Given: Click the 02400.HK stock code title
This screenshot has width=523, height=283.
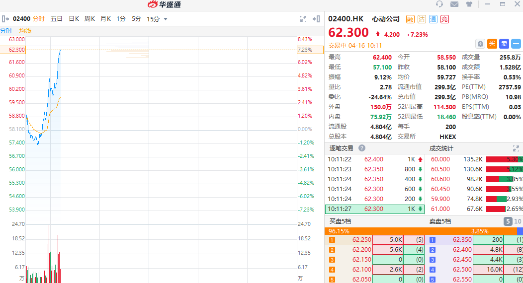Looking at the screenshot, I should [346, 19].
